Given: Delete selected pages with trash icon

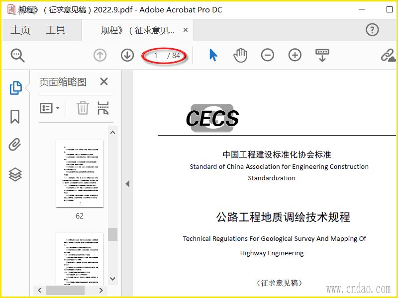Looking at the screenshot, I should pyautogui.click(x=83, y=108).
